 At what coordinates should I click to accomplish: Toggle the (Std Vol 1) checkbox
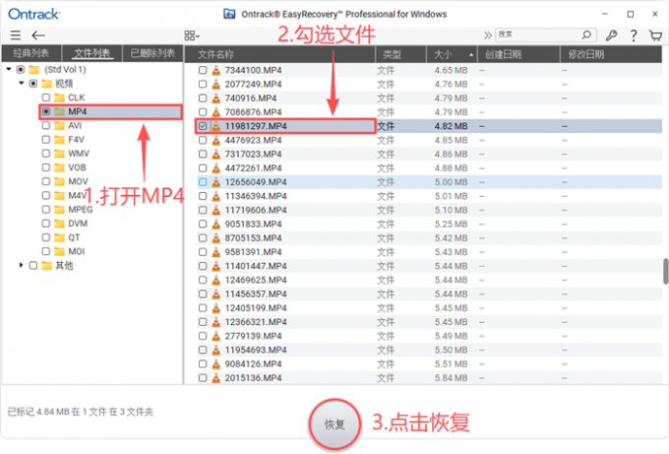click(x=21, y=69)
